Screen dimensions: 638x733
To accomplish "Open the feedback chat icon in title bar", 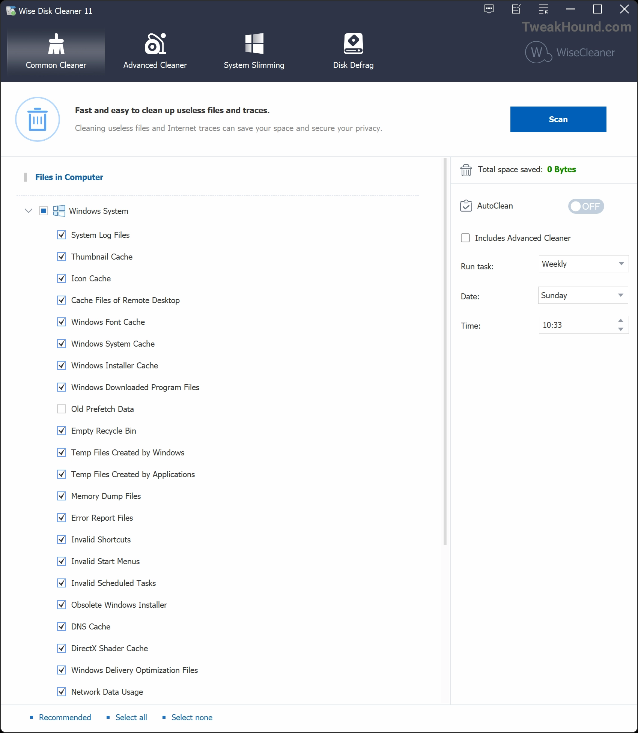I will pyautogui.click(x=489, y=9).
